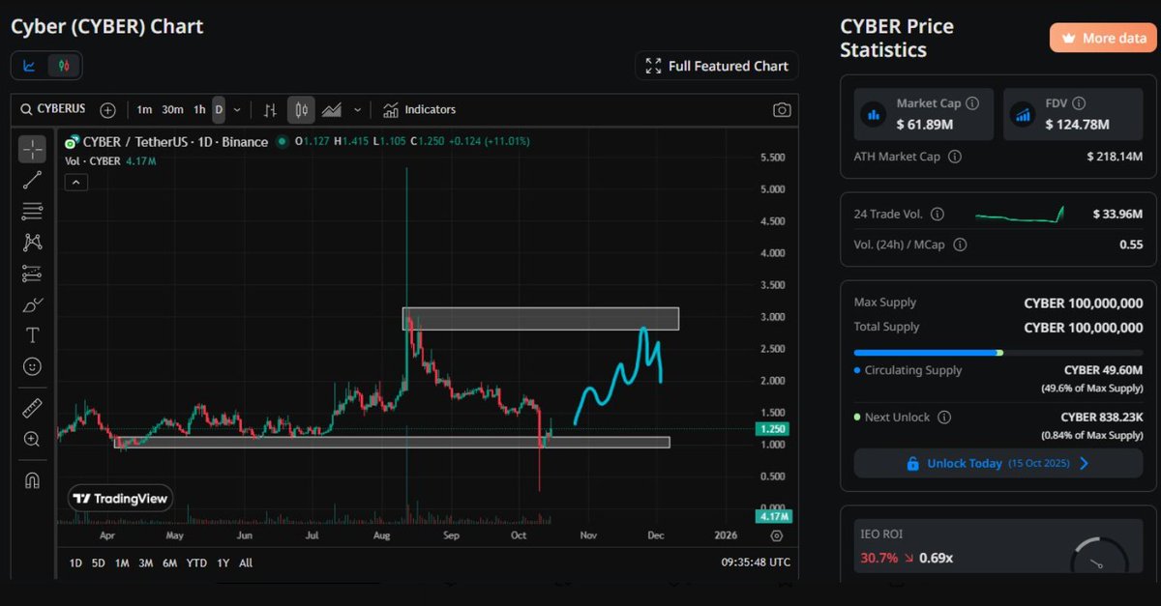Set the chart range to 5D
Screen dimensions: 1161x606
pos(99,563)
